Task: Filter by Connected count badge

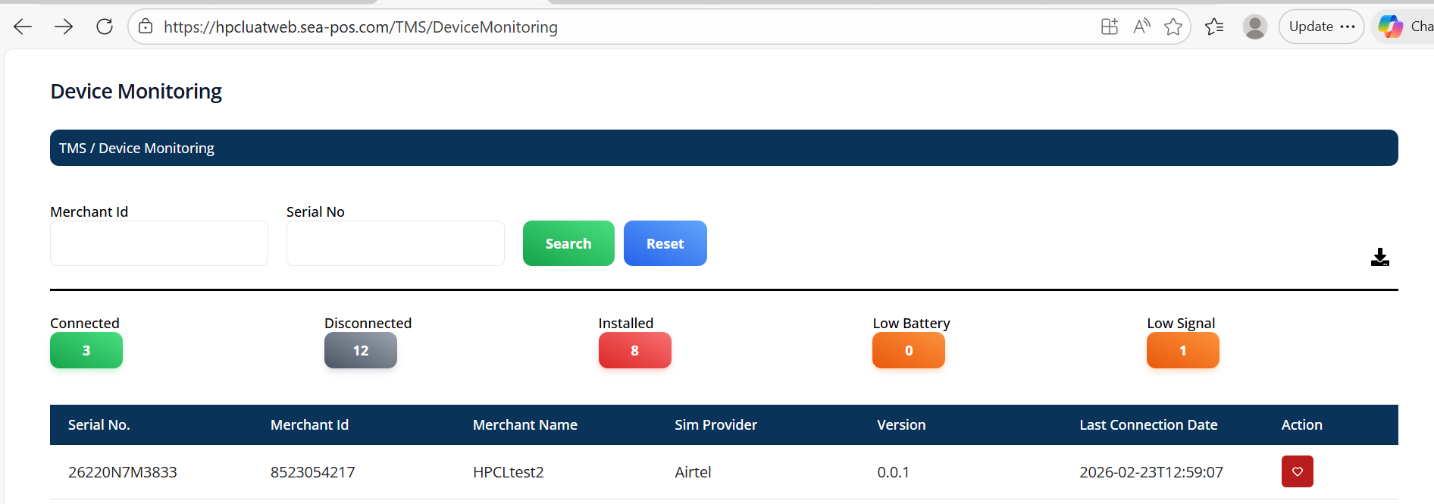Action: (86, 350)
